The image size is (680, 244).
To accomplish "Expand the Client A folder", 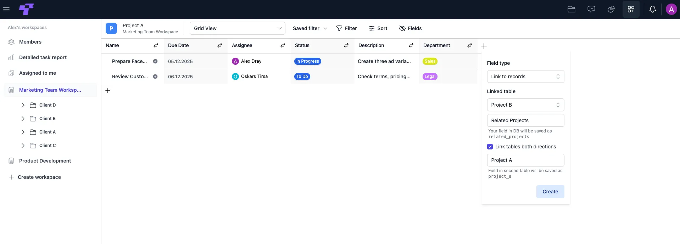I will click(23, 132).
